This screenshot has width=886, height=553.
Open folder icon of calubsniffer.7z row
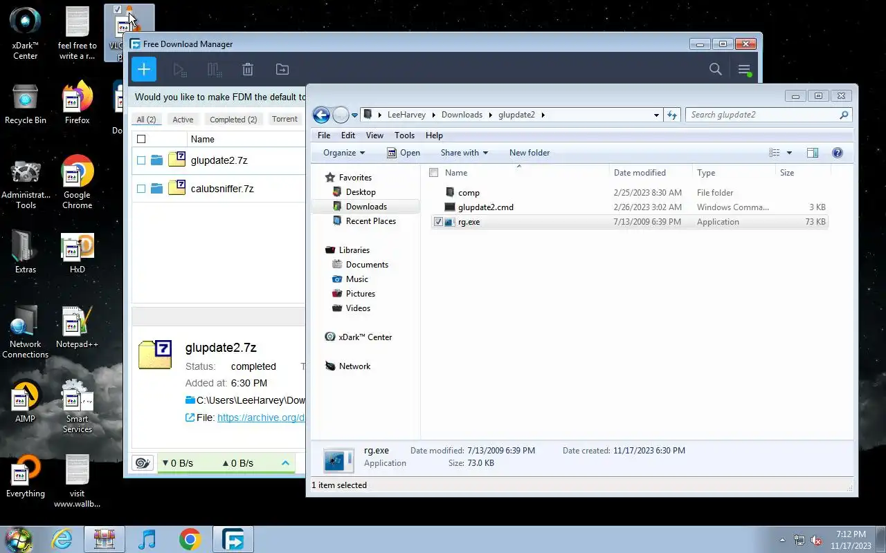pyautogui.click(x=157, y=189)
